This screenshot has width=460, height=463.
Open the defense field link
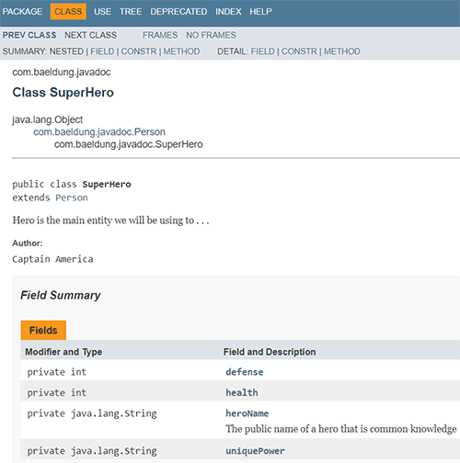pyautogui.click(x=245, y=372)
